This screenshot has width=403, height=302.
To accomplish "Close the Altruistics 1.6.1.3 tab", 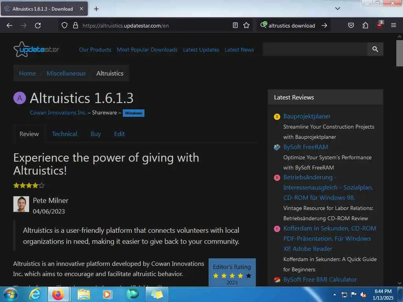I will pos(81,9).
